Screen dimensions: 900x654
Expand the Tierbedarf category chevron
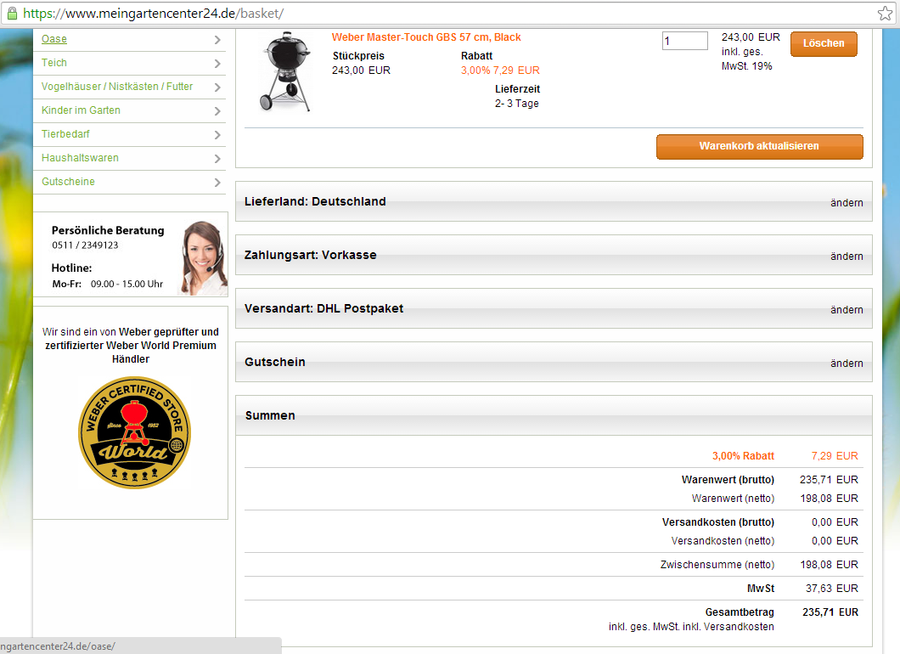(x=217, y=135)
